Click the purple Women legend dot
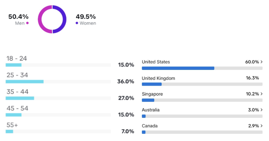Image resolution: width=269 pixels, height=141 pixels. 77,23
